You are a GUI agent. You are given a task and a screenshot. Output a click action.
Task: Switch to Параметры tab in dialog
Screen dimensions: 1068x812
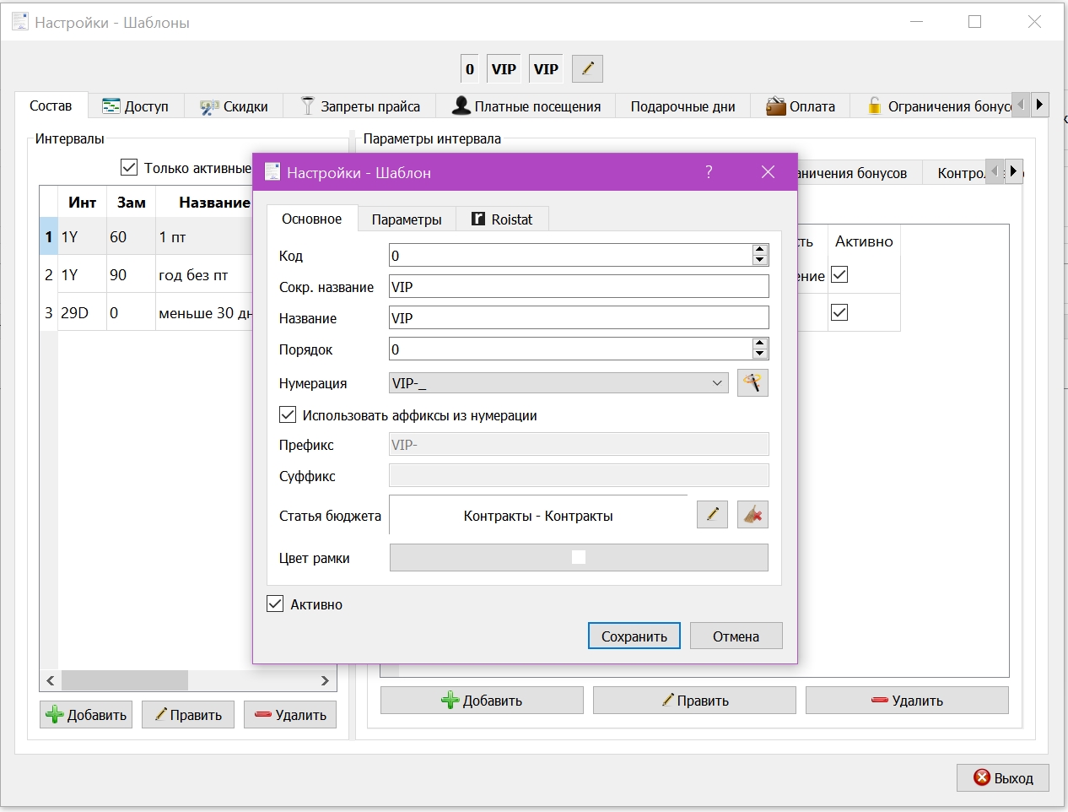[407, 219]
